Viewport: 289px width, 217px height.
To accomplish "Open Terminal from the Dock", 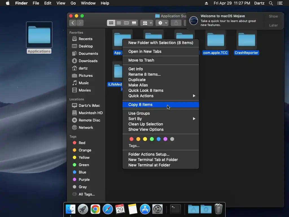I will pyautogui.click(x=175, y=209).
